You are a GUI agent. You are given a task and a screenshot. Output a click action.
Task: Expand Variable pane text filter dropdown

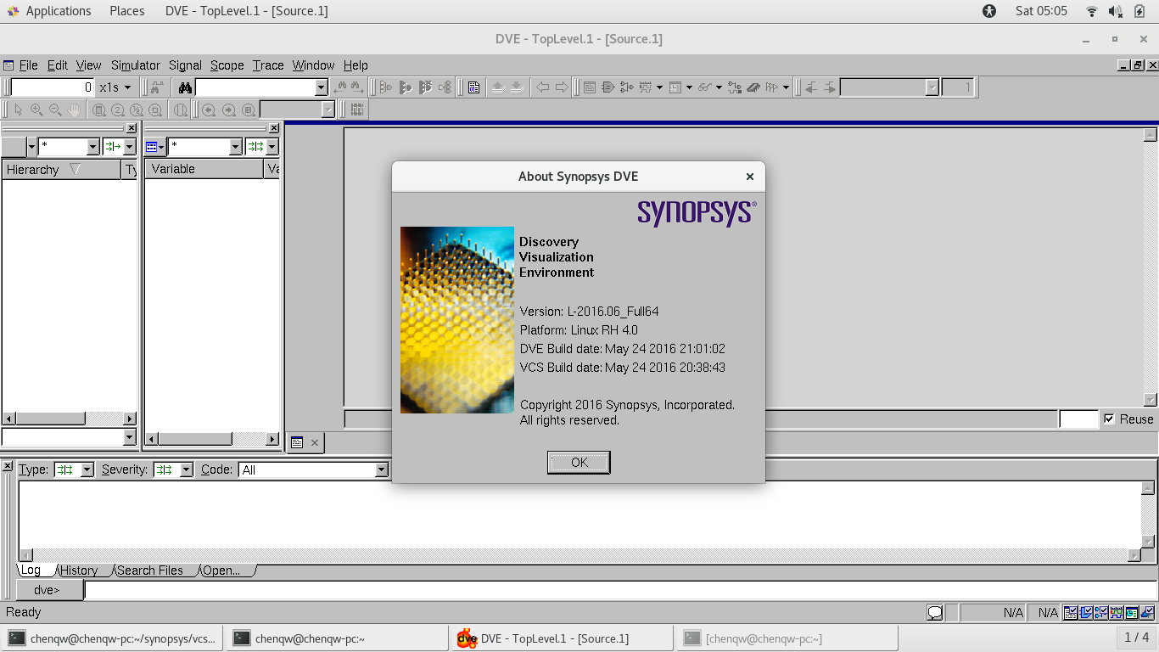point(236,147)
